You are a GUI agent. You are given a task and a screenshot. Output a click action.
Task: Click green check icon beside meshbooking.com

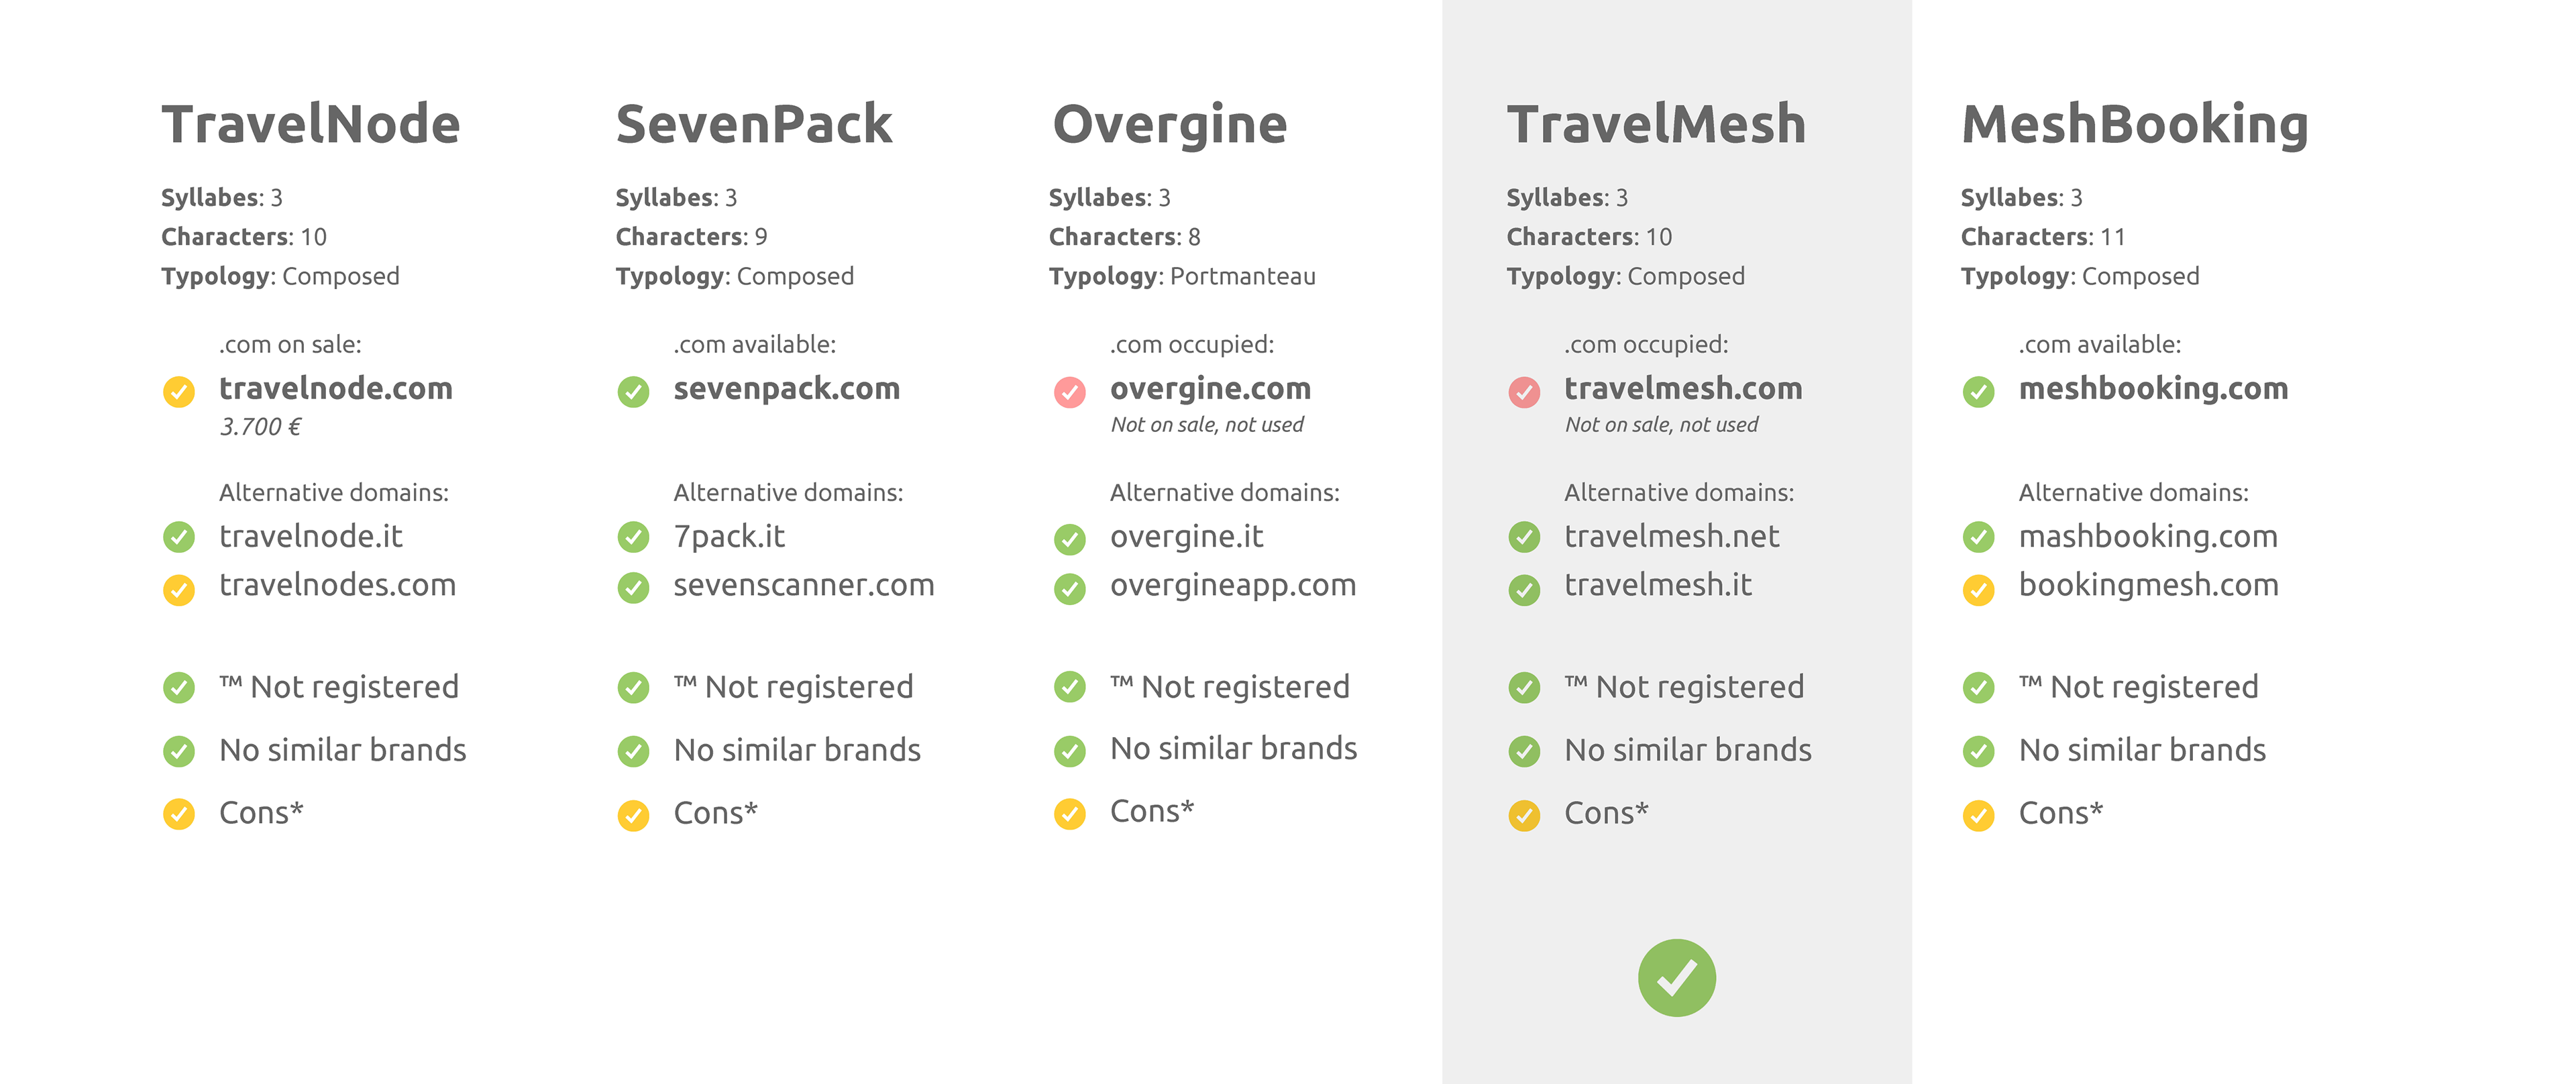click(x=1978, y=391)
